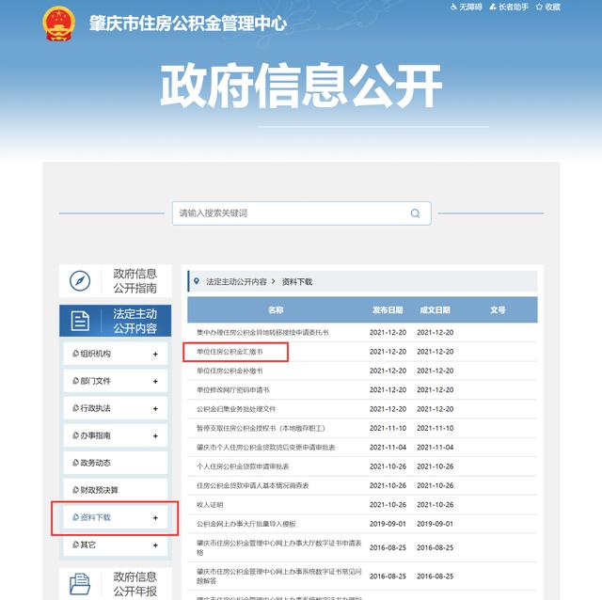Open 暂停支取住房公积金授权书 link
The width and height of the screenshot is (602, 600).
(261, 429)
